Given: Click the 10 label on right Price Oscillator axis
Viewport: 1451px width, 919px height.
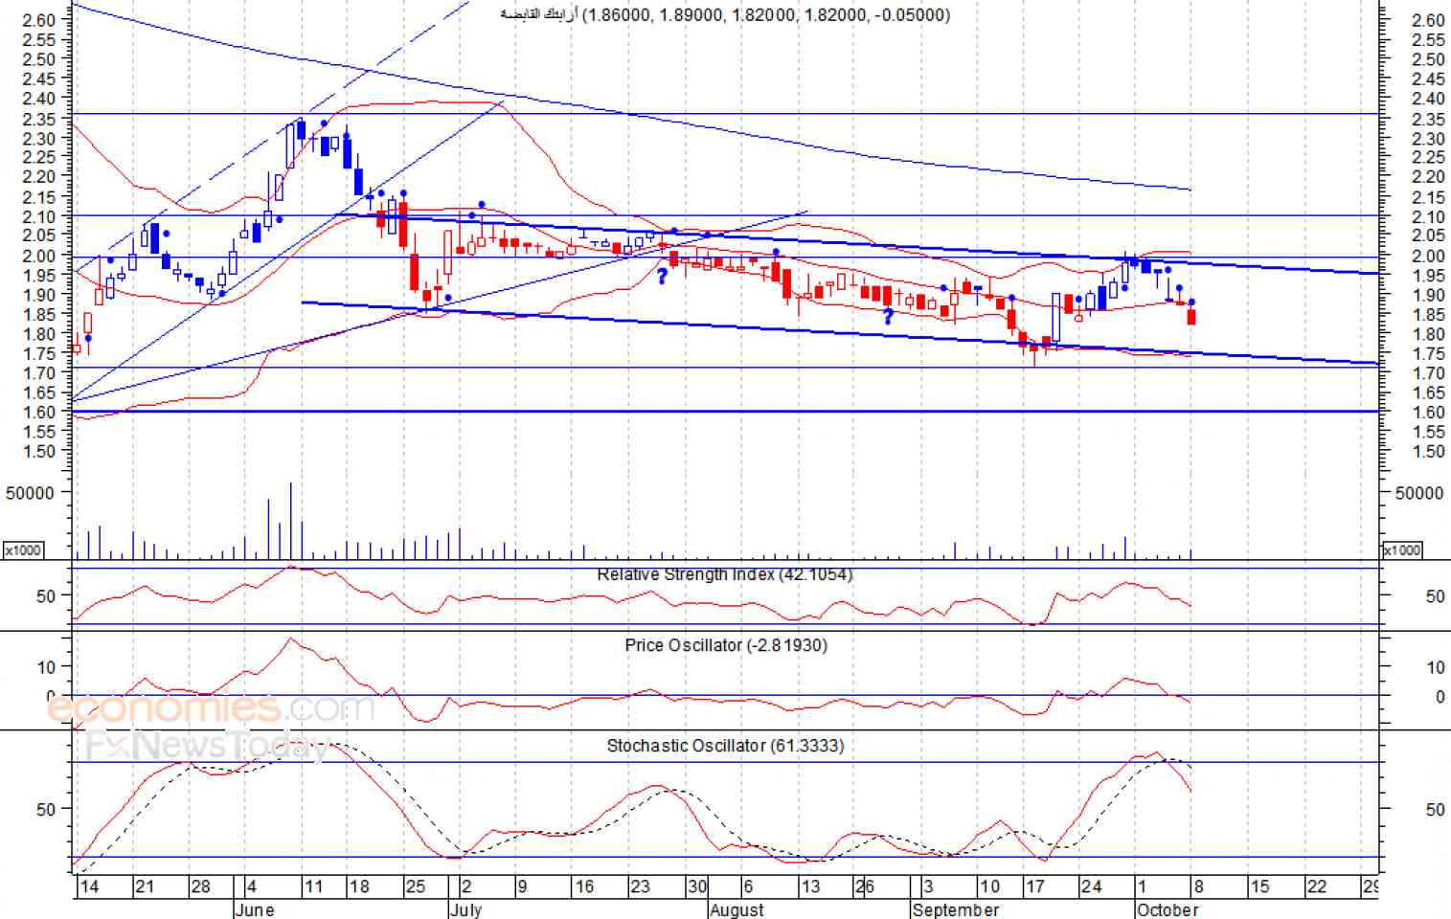Looking at the screenshot, I should click(x=1436, y=667).
